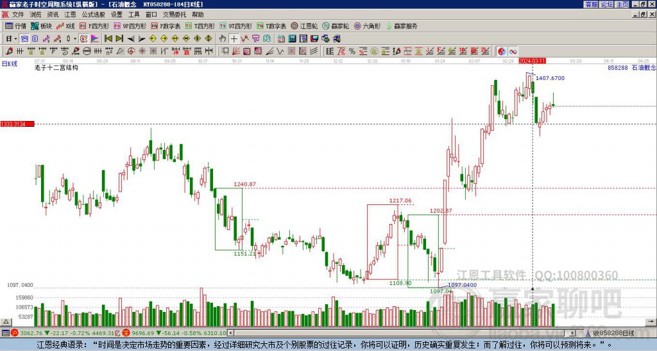Click the horizontal scrollbar left arrow
This screenshot has height=351, width=657.
(230, 334)
